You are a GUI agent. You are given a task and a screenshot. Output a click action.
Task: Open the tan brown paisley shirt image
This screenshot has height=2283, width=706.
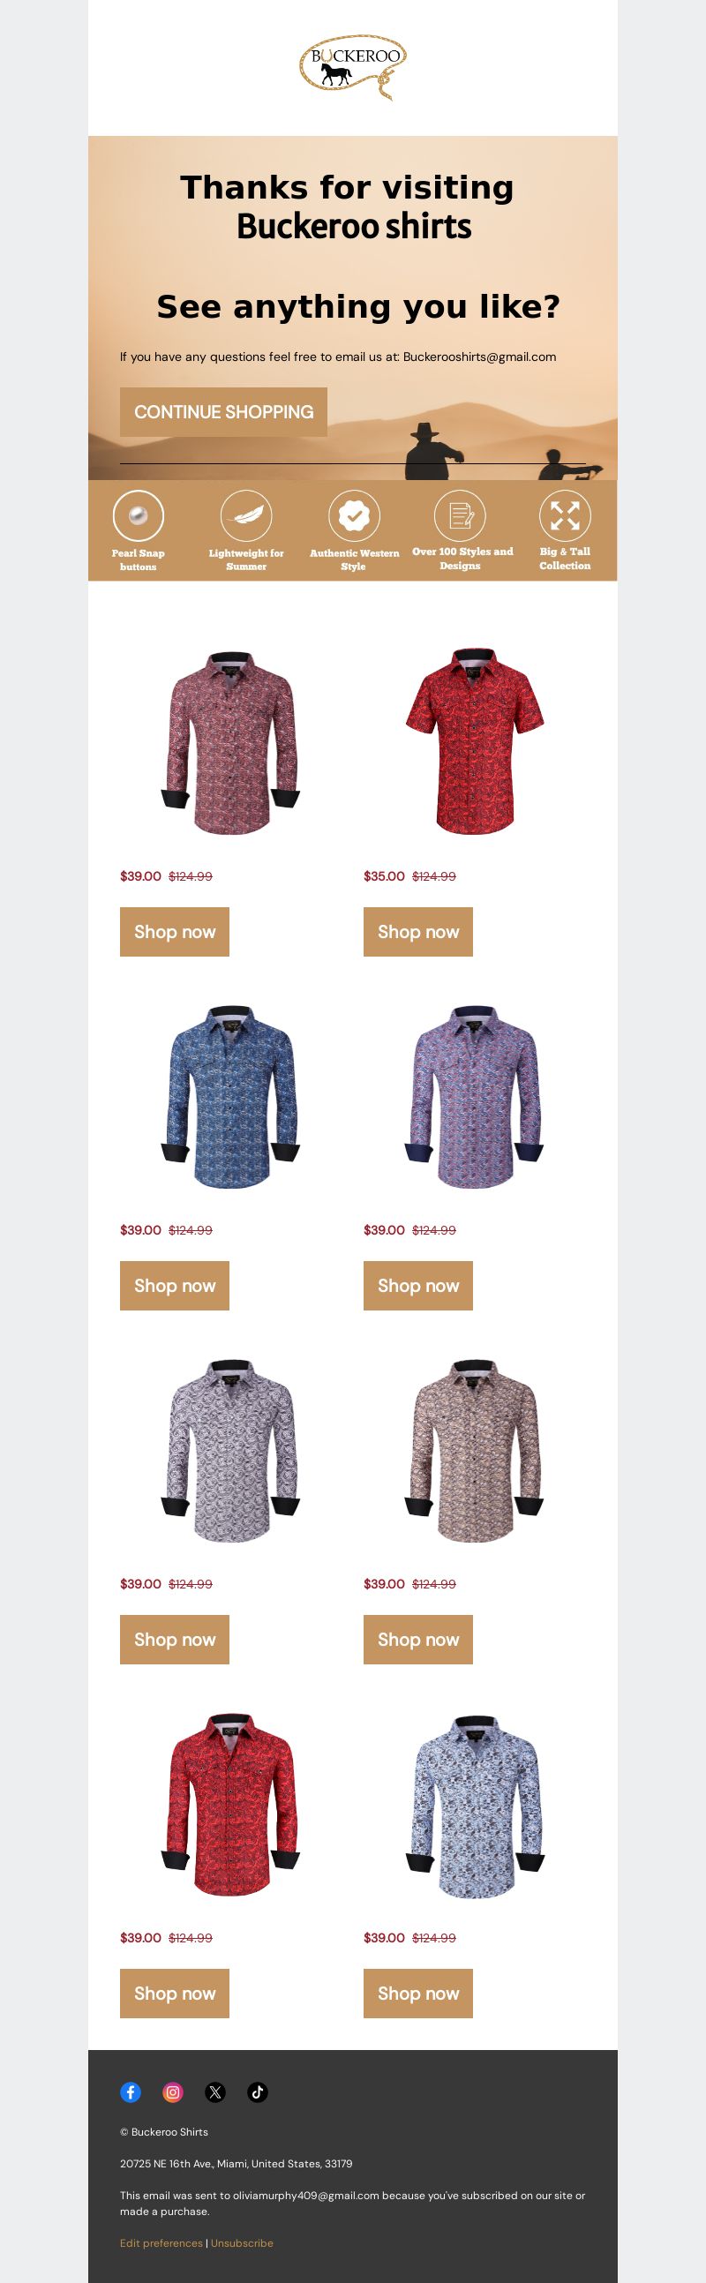point(474,1451)
